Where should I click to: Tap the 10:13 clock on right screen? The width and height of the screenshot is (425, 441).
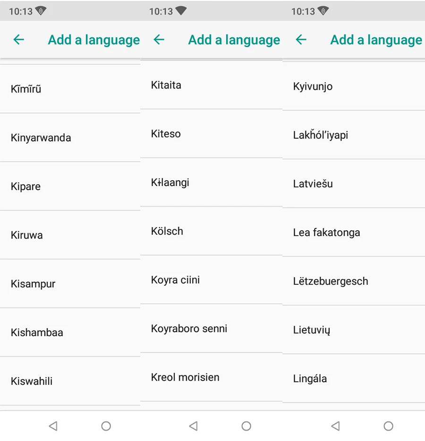point(303,11)
